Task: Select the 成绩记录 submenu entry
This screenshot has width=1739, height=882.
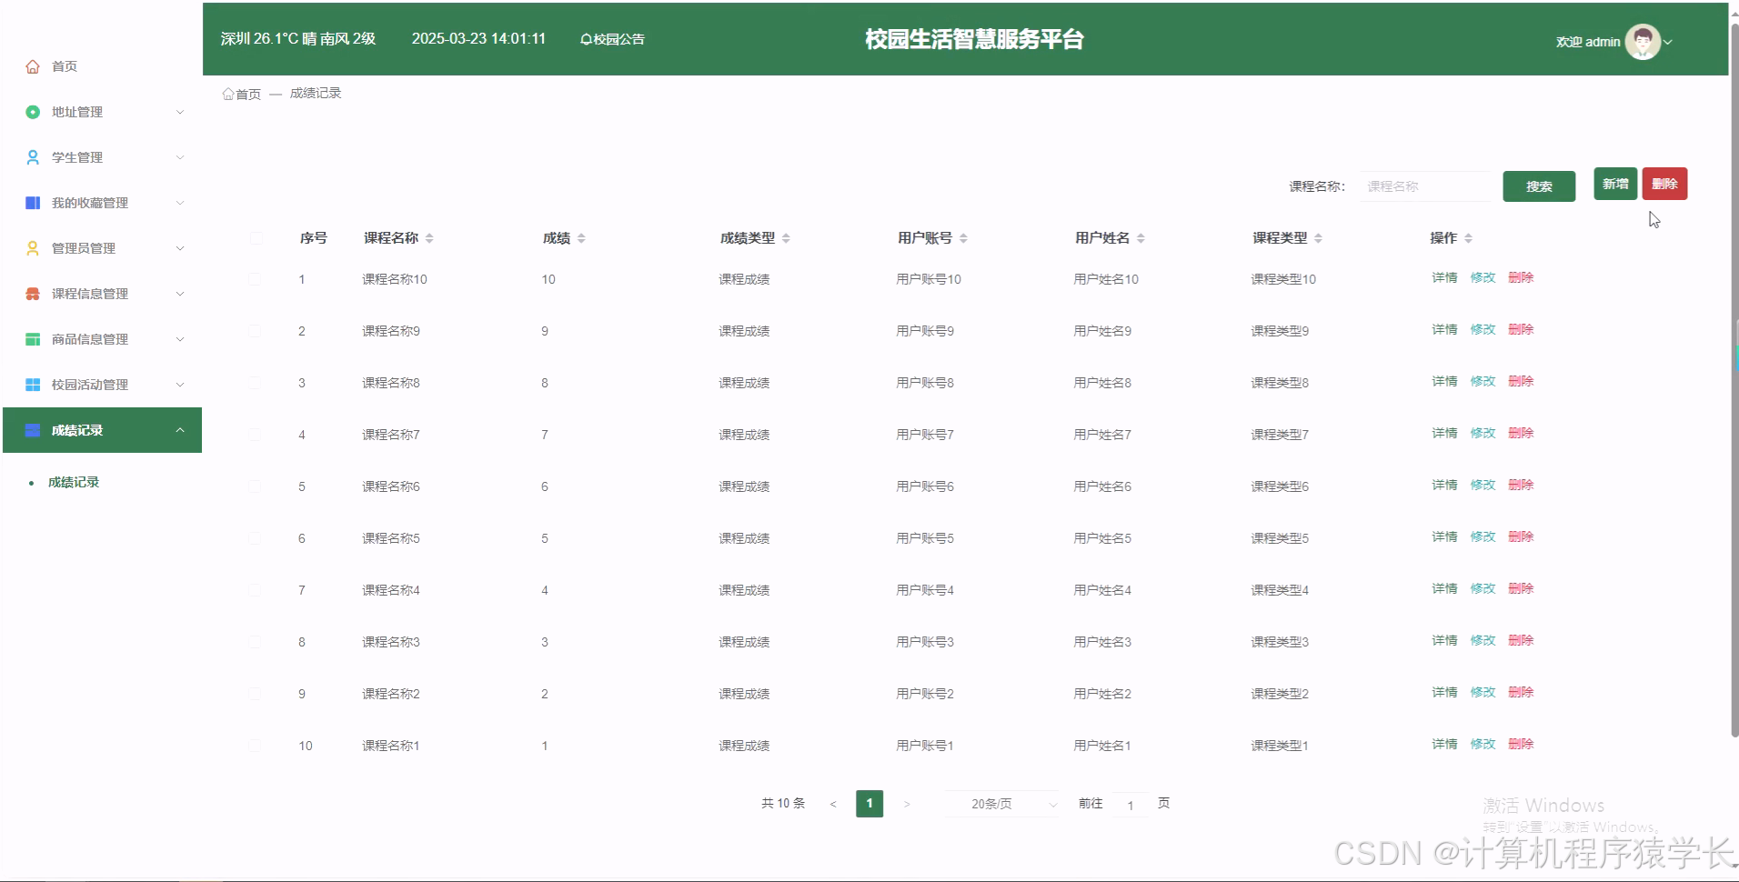Action: (x=73, y=482)
